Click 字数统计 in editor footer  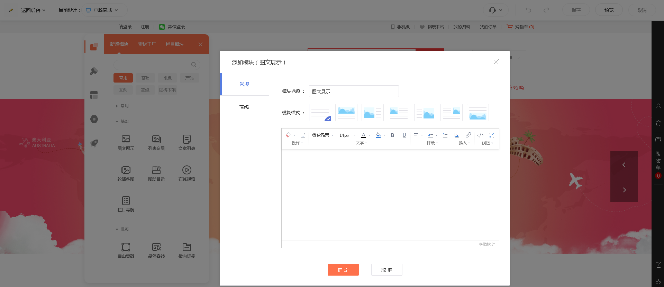point(487,244)
